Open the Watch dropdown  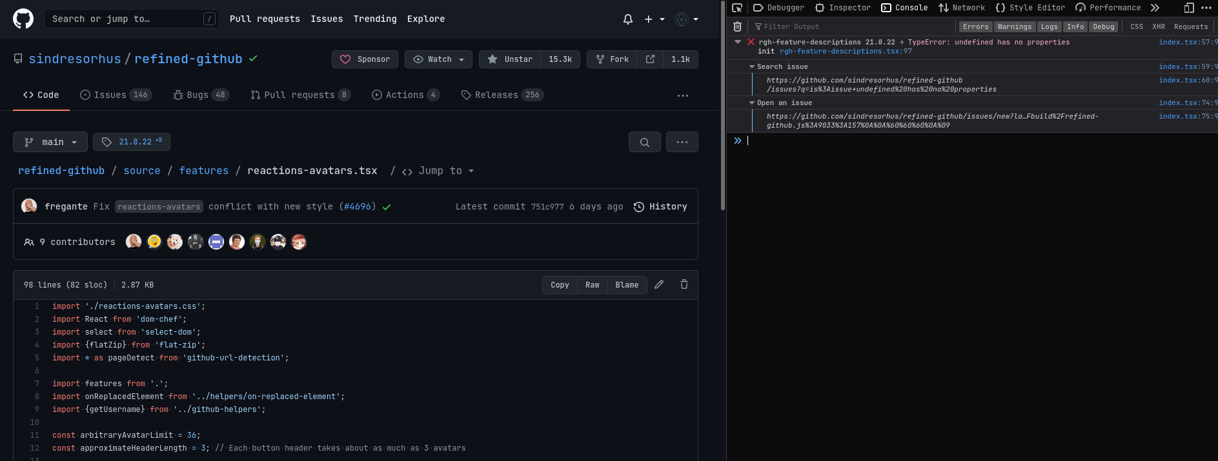(x=438, y=59)
